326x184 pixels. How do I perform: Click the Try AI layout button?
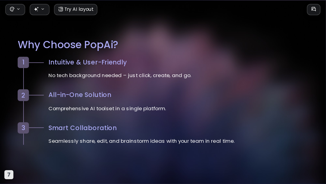[x=76, y=10]
